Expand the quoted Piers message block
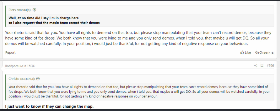 [139, 20]
